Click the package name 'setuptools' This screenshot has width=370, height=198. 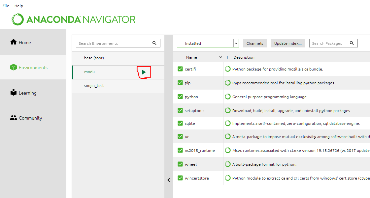tap(194, 110)
